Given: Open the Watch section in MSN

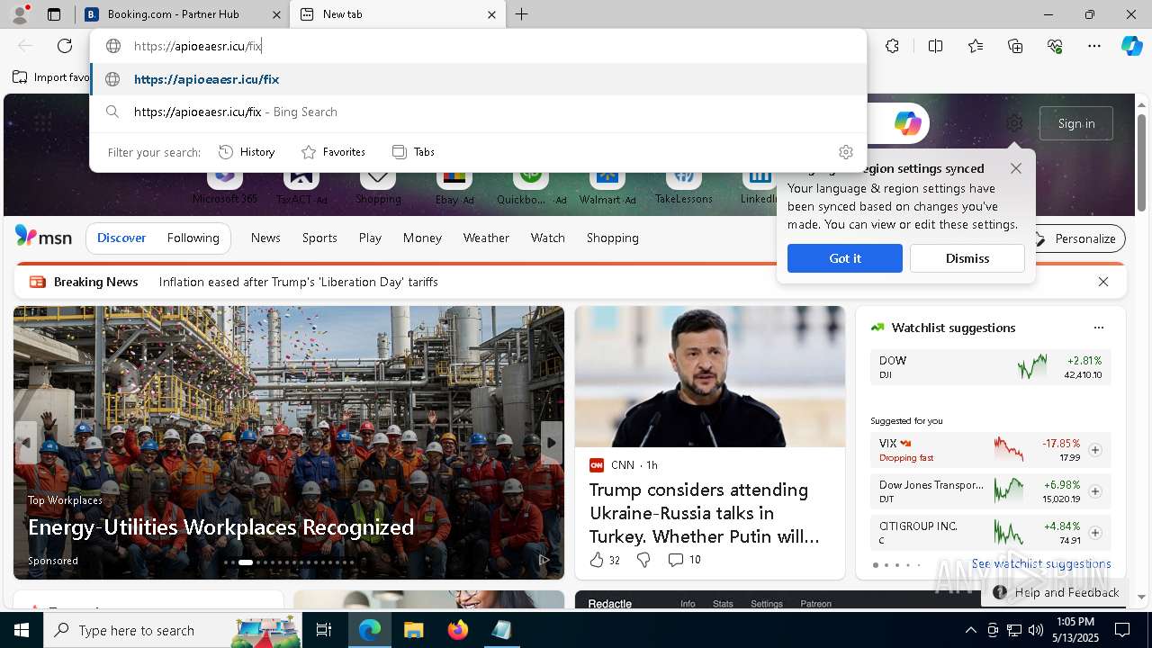Looking at the screenshot, I should tap(548, 238).
